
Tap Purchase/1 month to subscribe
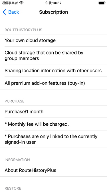pyautogui.click(x=54, y=111)
